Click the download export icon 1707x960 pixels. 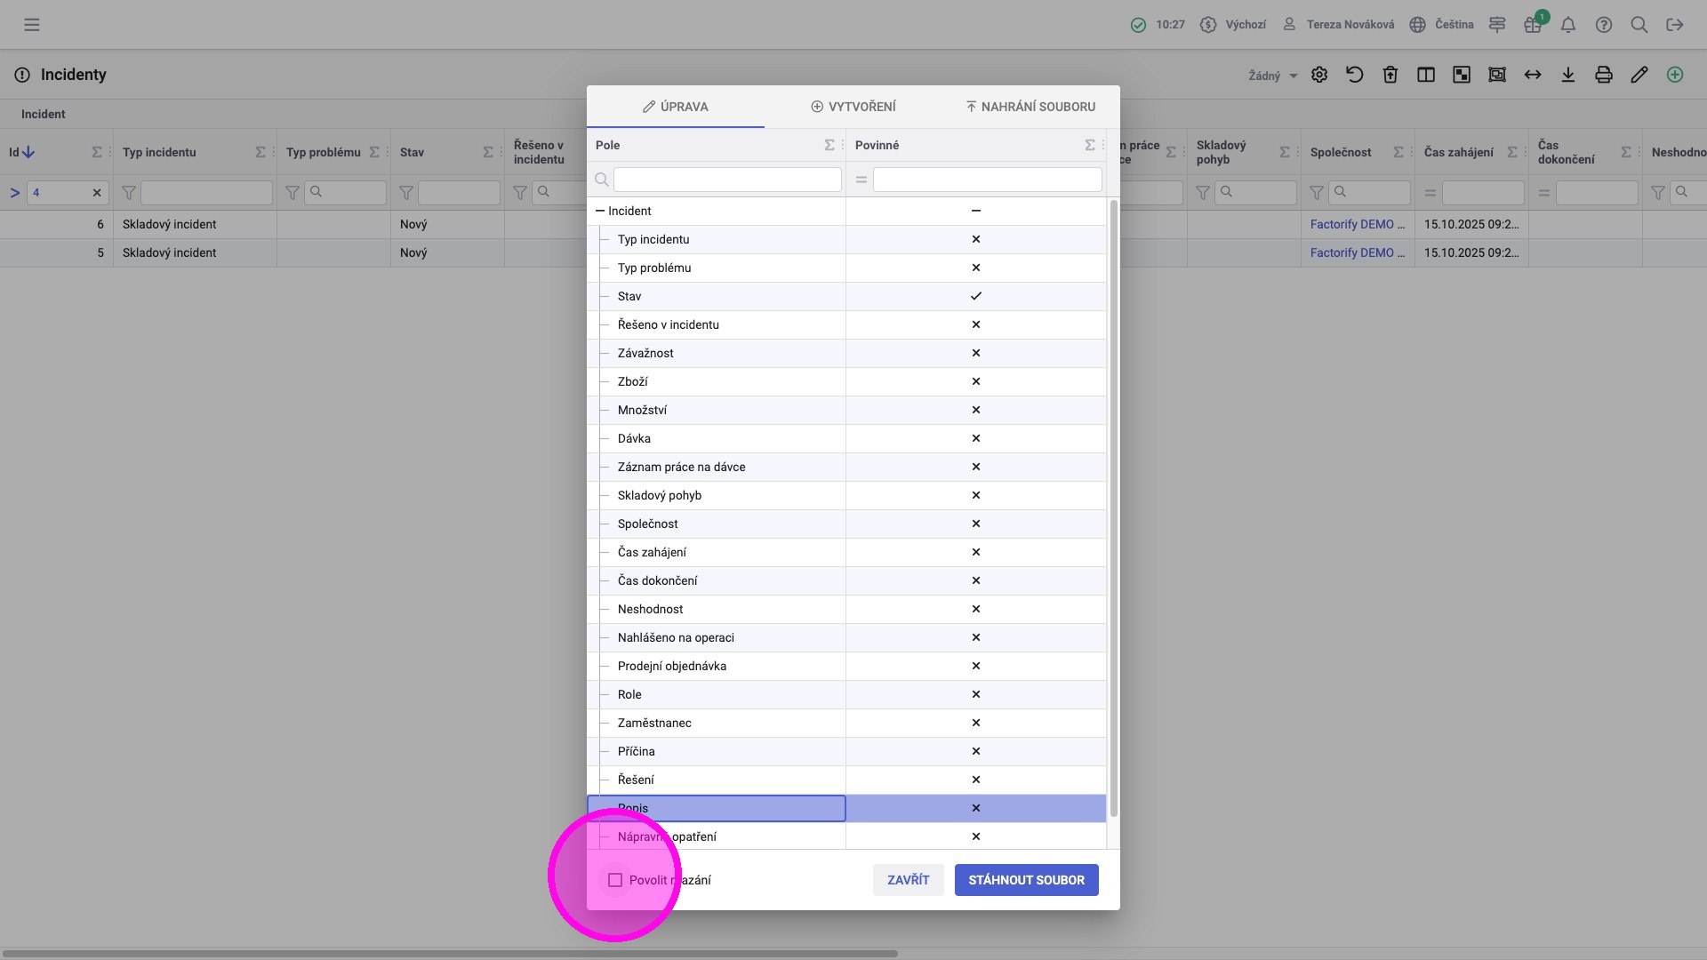tap(1568, 75)
